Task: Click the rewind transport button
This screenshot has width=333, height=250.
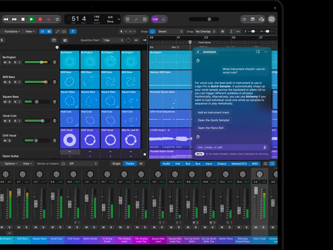Action: [6, 19]
